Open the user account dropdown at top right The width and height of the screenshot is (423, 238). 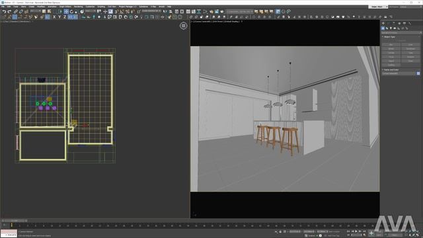[x=378, y=7]
